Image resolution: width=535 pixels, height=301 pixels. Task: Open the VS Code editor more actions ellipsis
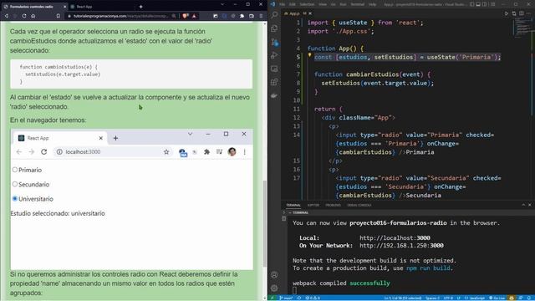[529, 13]
